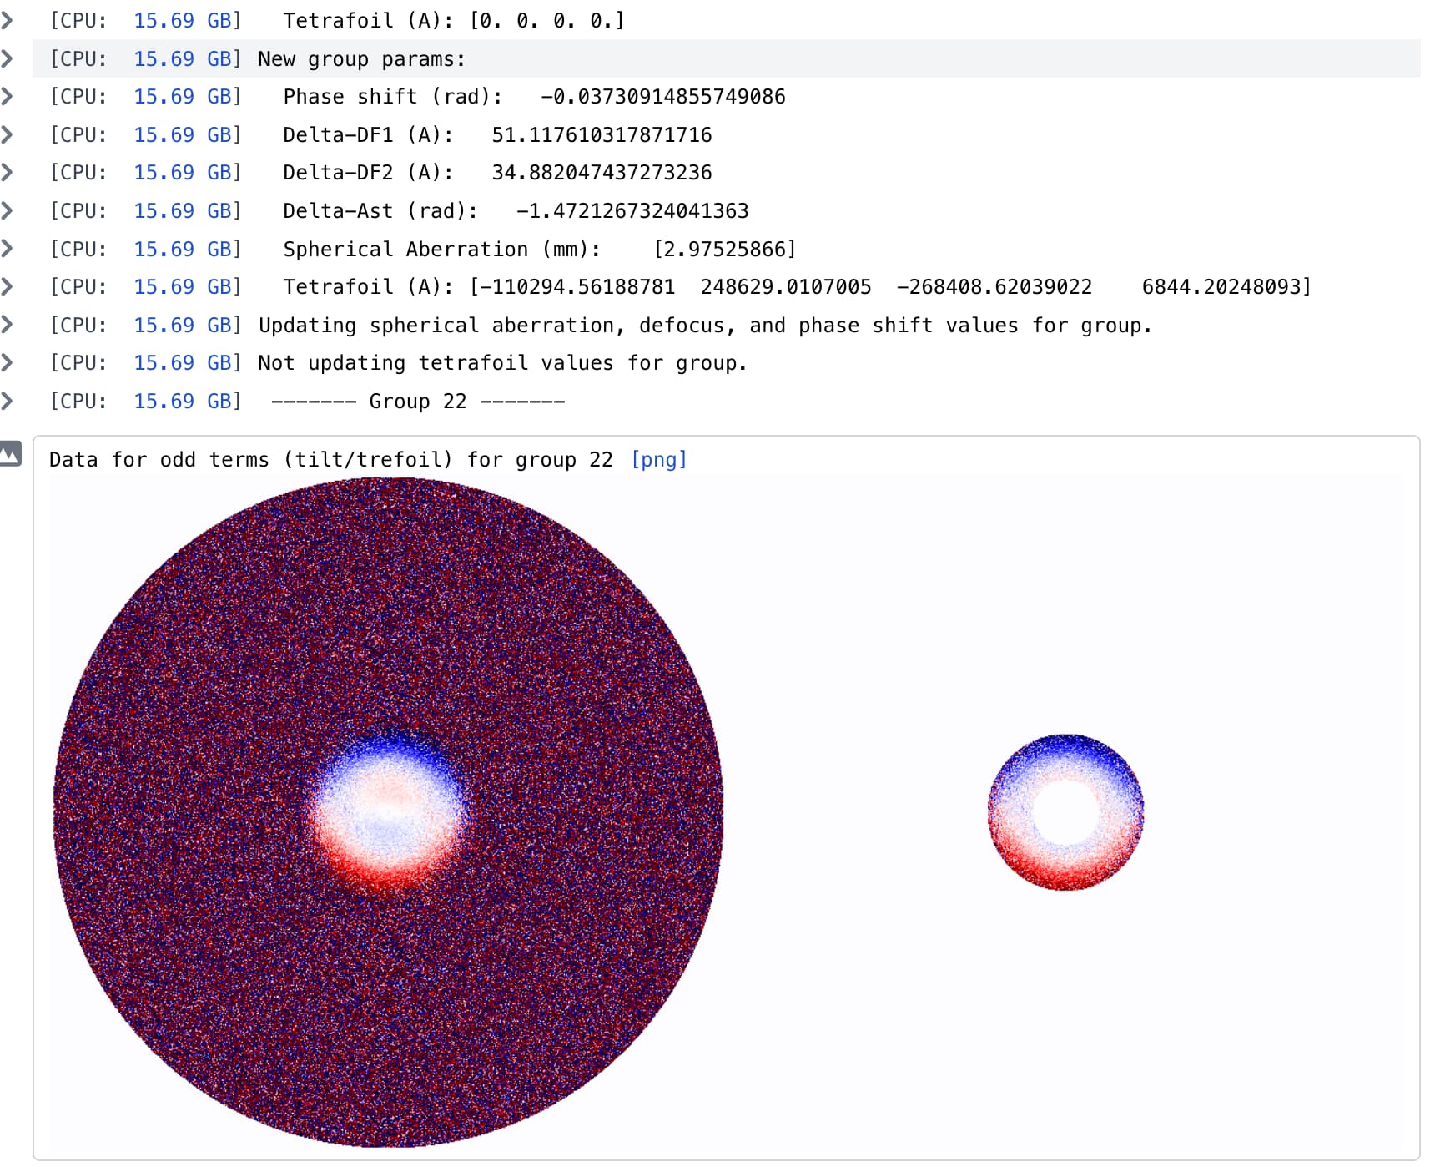Click the small ring-shaped fit plot
1430x1167 pixels.
click(x=1065, y=812)
